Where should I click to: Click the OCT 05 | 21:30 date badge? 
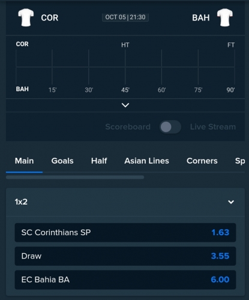click(125, 17)
